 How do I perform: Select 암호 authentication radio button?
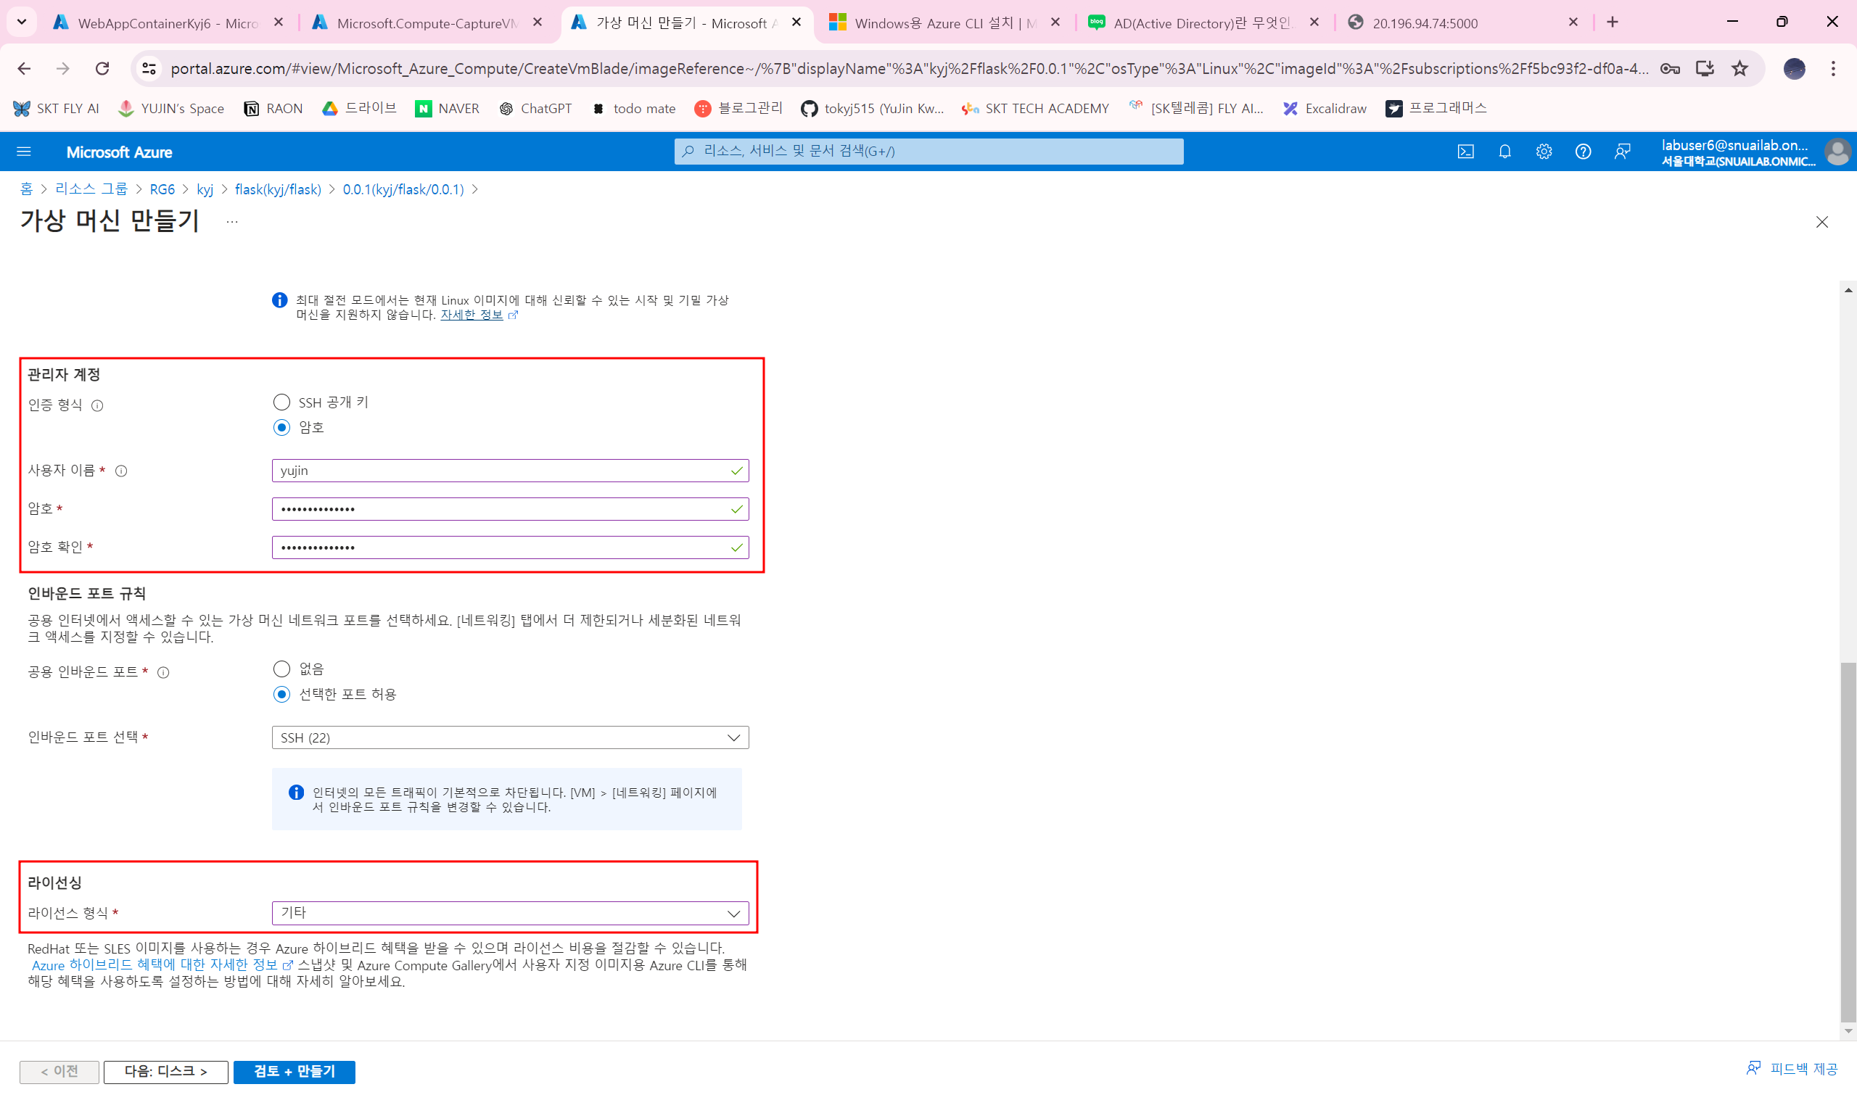pyautogui.click(x=281, y=427)
